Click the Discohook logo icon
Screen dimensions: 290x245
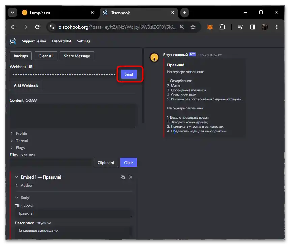(13, 41)
